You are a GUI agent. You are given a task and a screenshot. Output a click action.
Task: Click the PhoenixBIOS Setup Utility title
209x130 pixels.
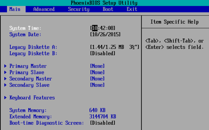tap(104, 3)
